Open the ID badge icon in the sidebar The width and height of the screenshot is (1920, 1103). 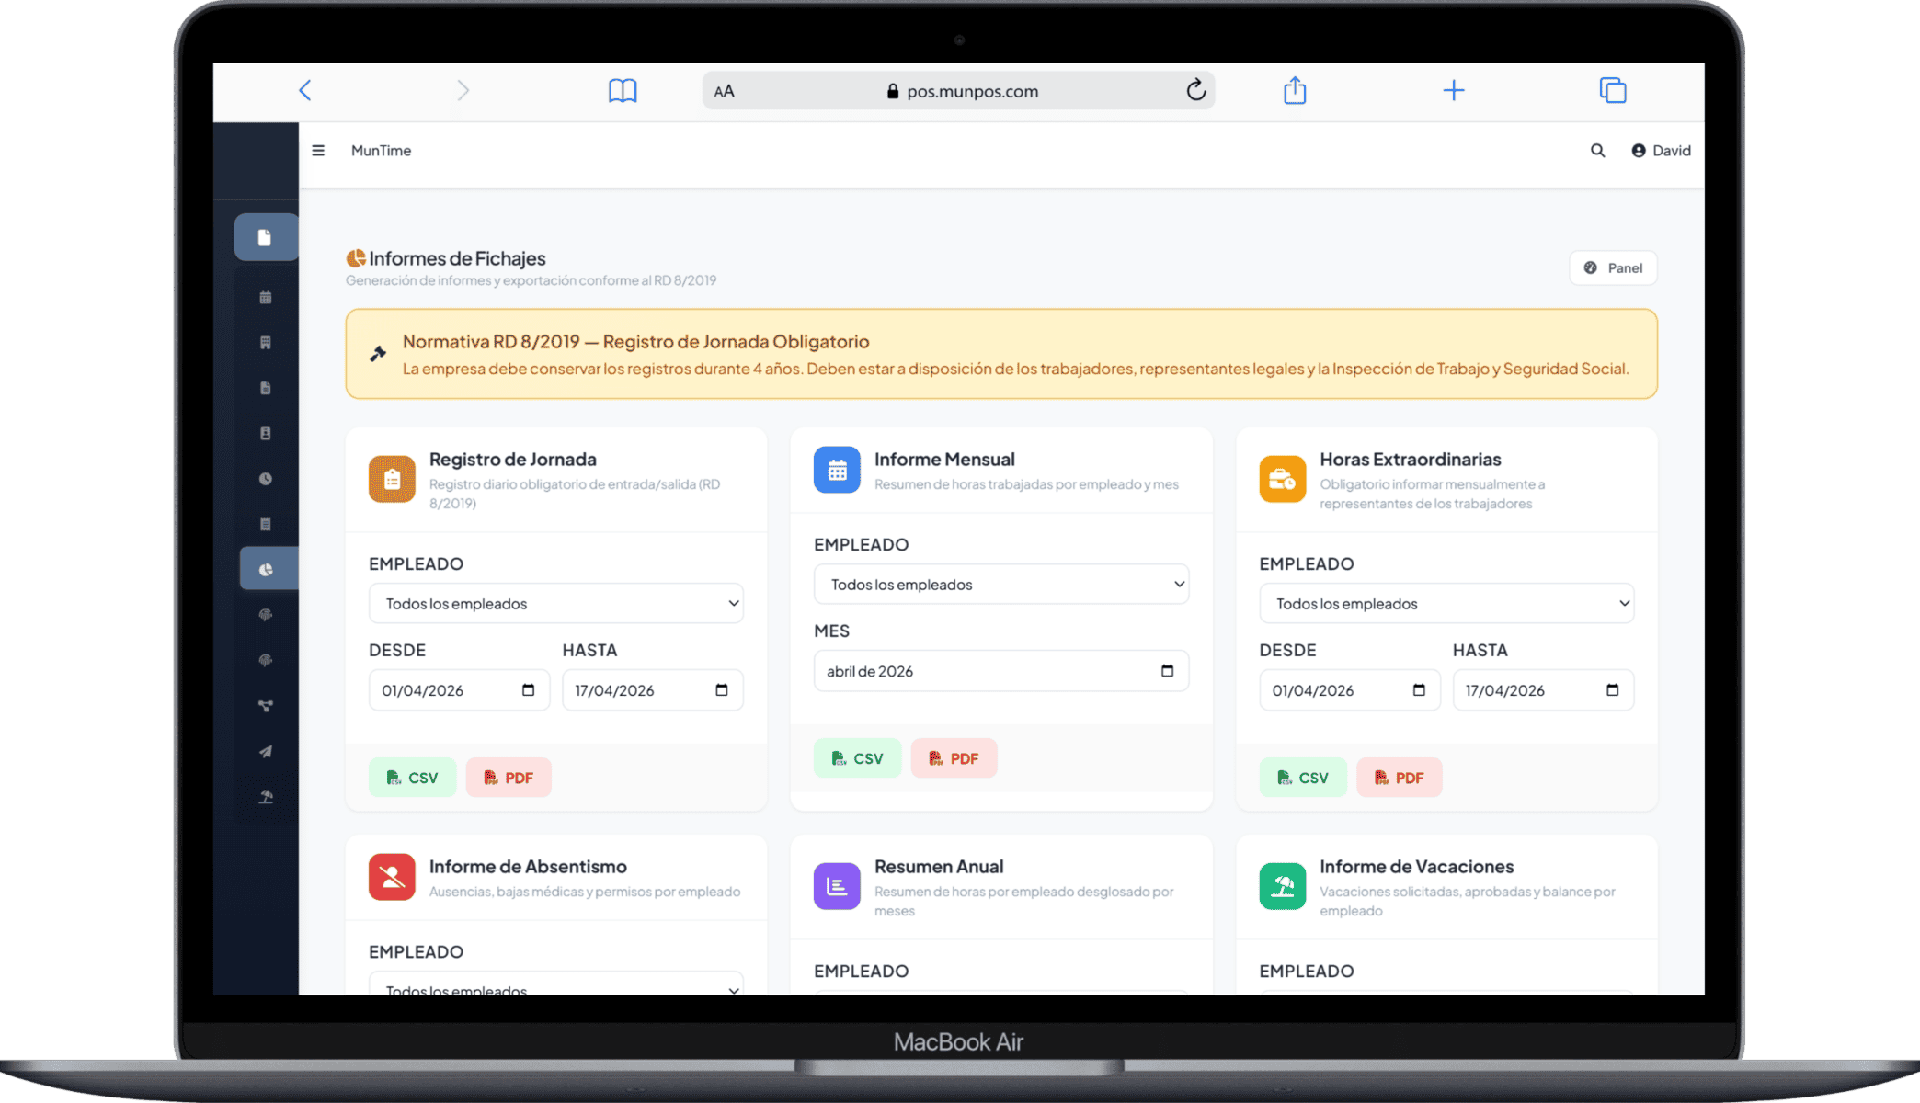point(266,433)
